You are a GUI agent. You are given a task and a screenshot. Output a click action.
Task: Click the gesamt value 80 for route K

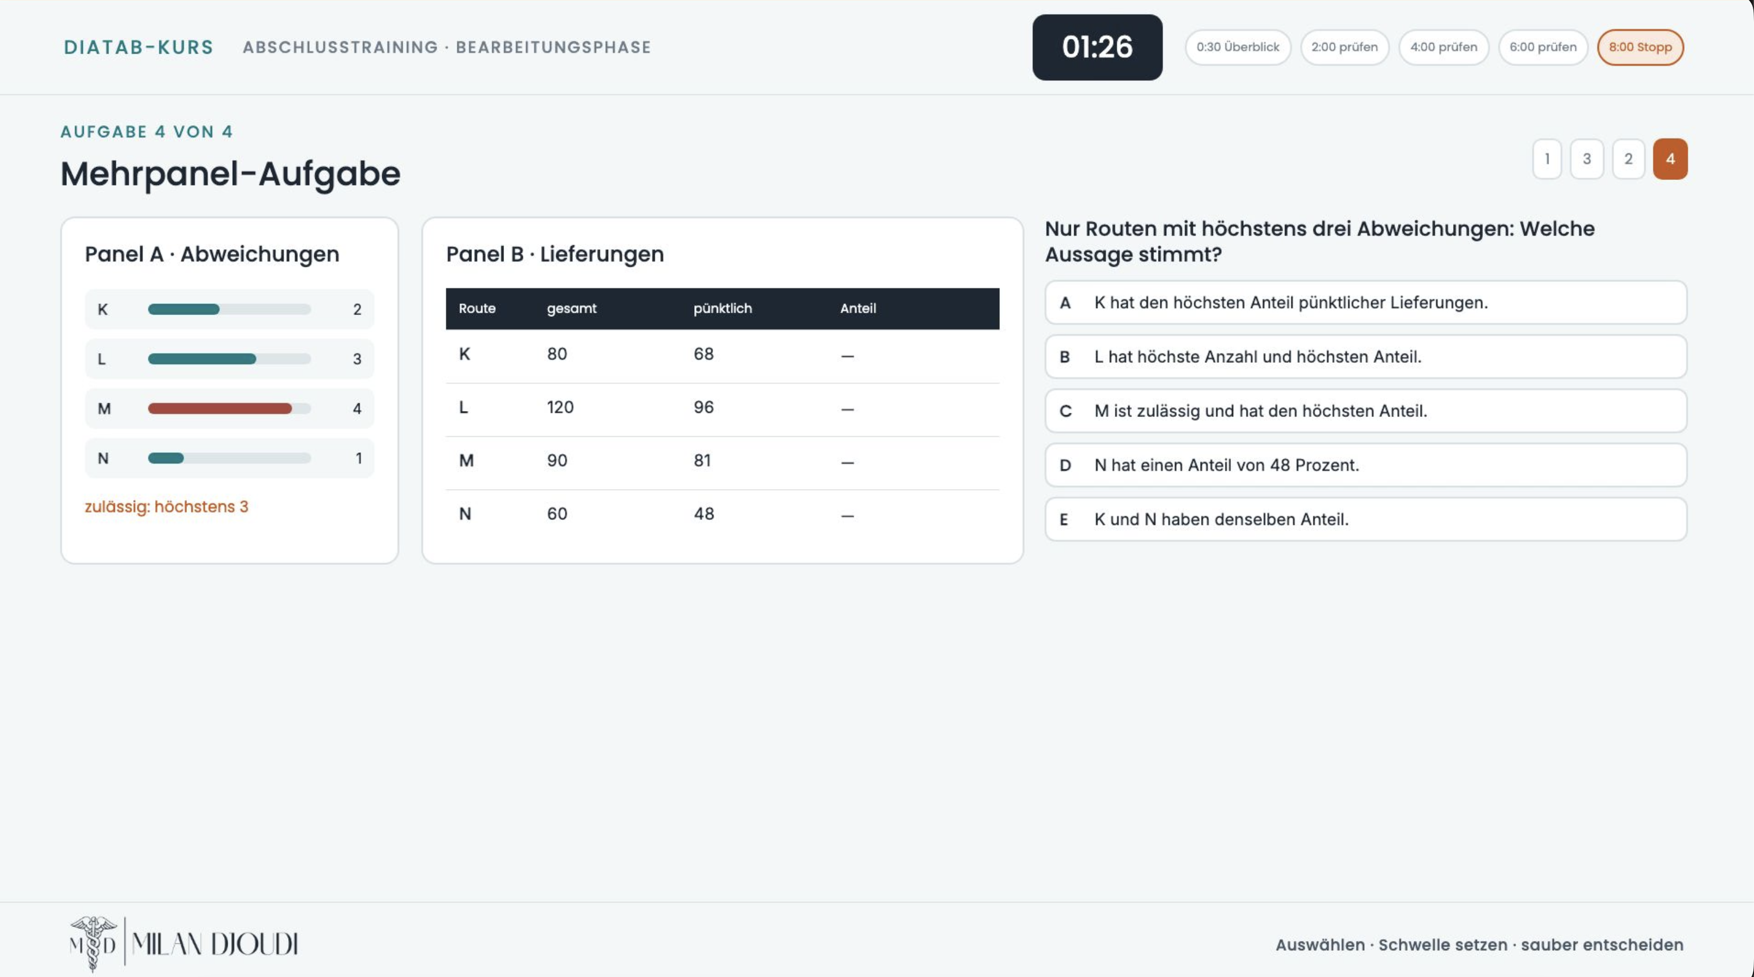point(556,353)
